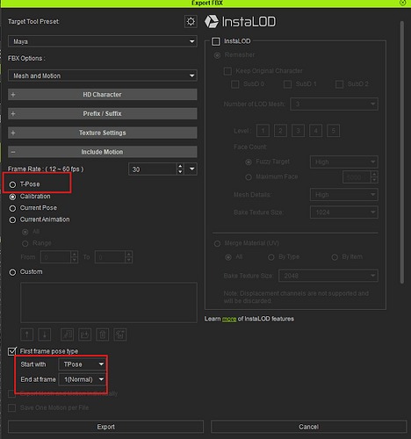
Task: Open the Start with TPose dropdown
Action: (x=83, y=364)
